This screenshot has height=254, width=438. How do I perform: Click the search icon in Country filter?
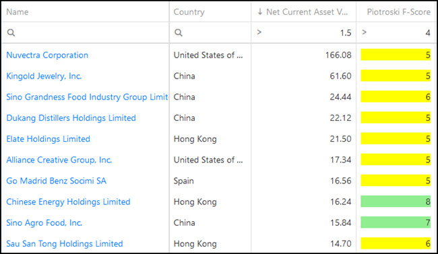click(x=178, y=32)
